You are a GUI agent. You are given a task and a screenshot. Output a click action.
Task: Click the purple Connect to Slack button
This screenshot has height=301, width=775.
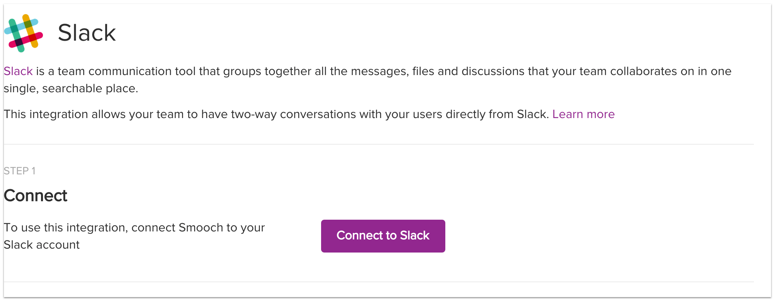(383, 236)
